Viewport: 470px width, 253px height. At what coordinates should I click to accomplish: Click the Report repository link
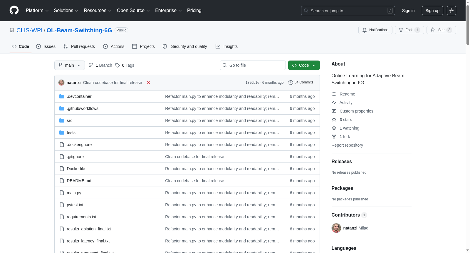[x=347, y=145]
